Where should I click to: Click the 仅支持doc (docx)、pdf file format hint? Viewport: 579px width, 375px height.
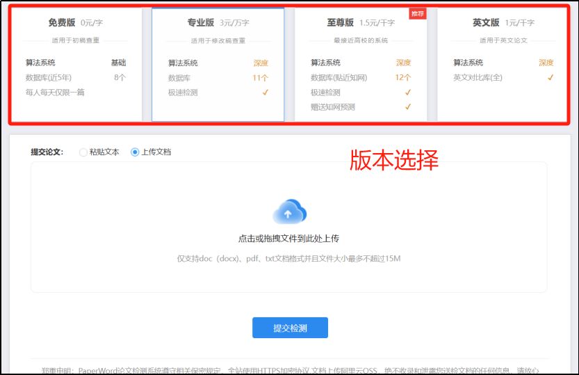coord(288,259)
